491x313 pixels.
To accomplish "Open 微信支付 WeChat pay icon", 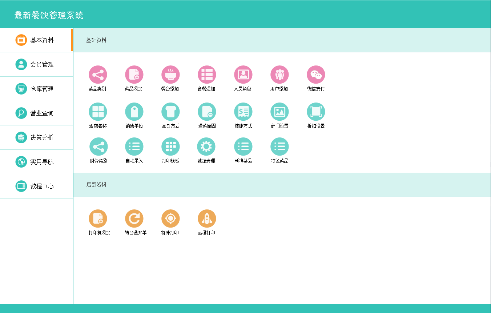I will coord(316,75).
